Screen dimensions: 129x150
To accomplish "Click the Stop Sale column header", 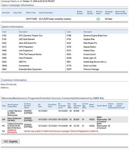I will [6, 12].
